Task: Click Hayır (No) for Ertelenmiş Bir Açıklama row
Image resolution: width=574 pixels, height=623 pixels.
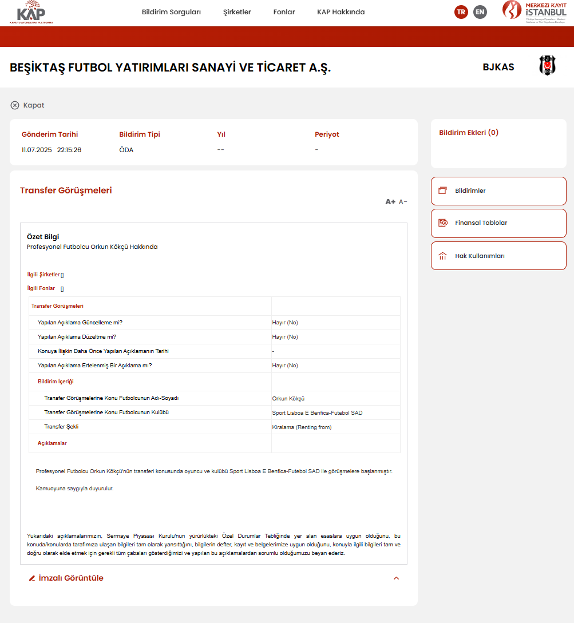Action: (285, 366)
